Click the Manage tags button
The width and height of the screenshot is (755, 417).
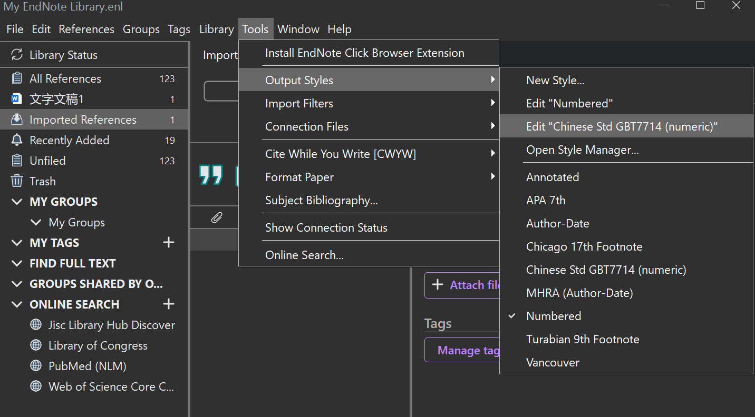click(x=462, y=350)
